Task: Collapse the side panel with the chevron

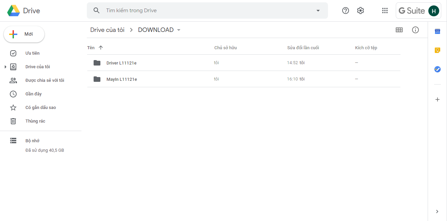Action: pyautogui.click(x=437, y=211)
